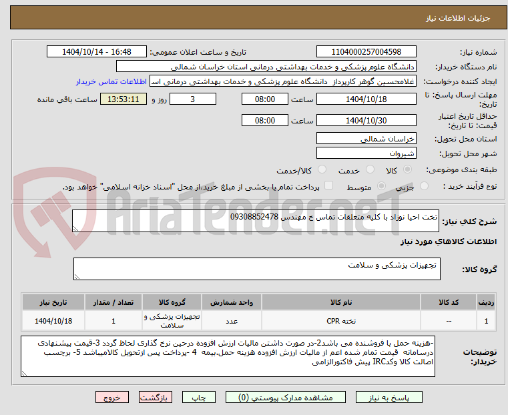Click the گروه کالا text area

point(257,269)
